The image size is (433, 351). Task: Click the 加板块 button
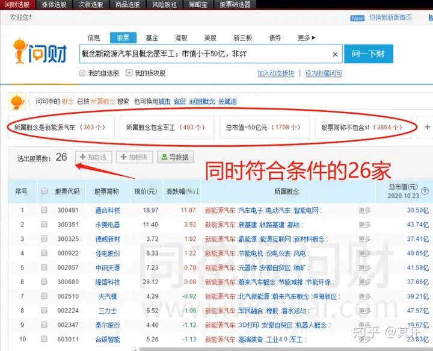(135, 157)
